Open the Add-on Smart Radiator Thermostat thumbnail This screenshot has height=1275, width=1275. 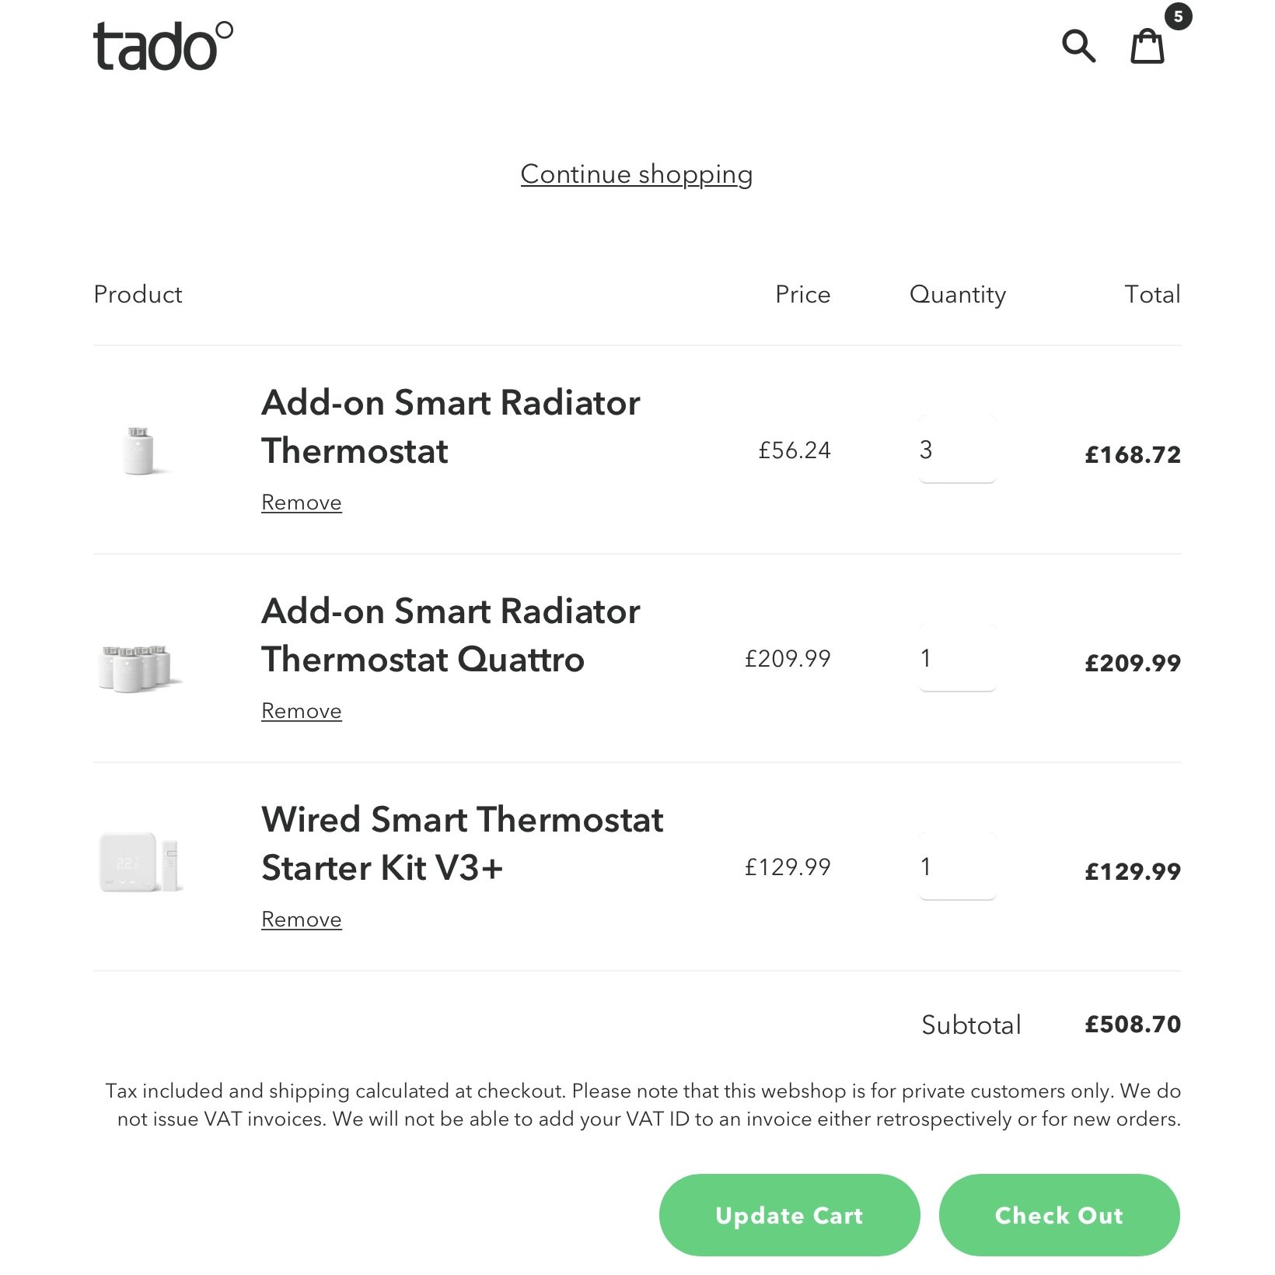(139, 450)
